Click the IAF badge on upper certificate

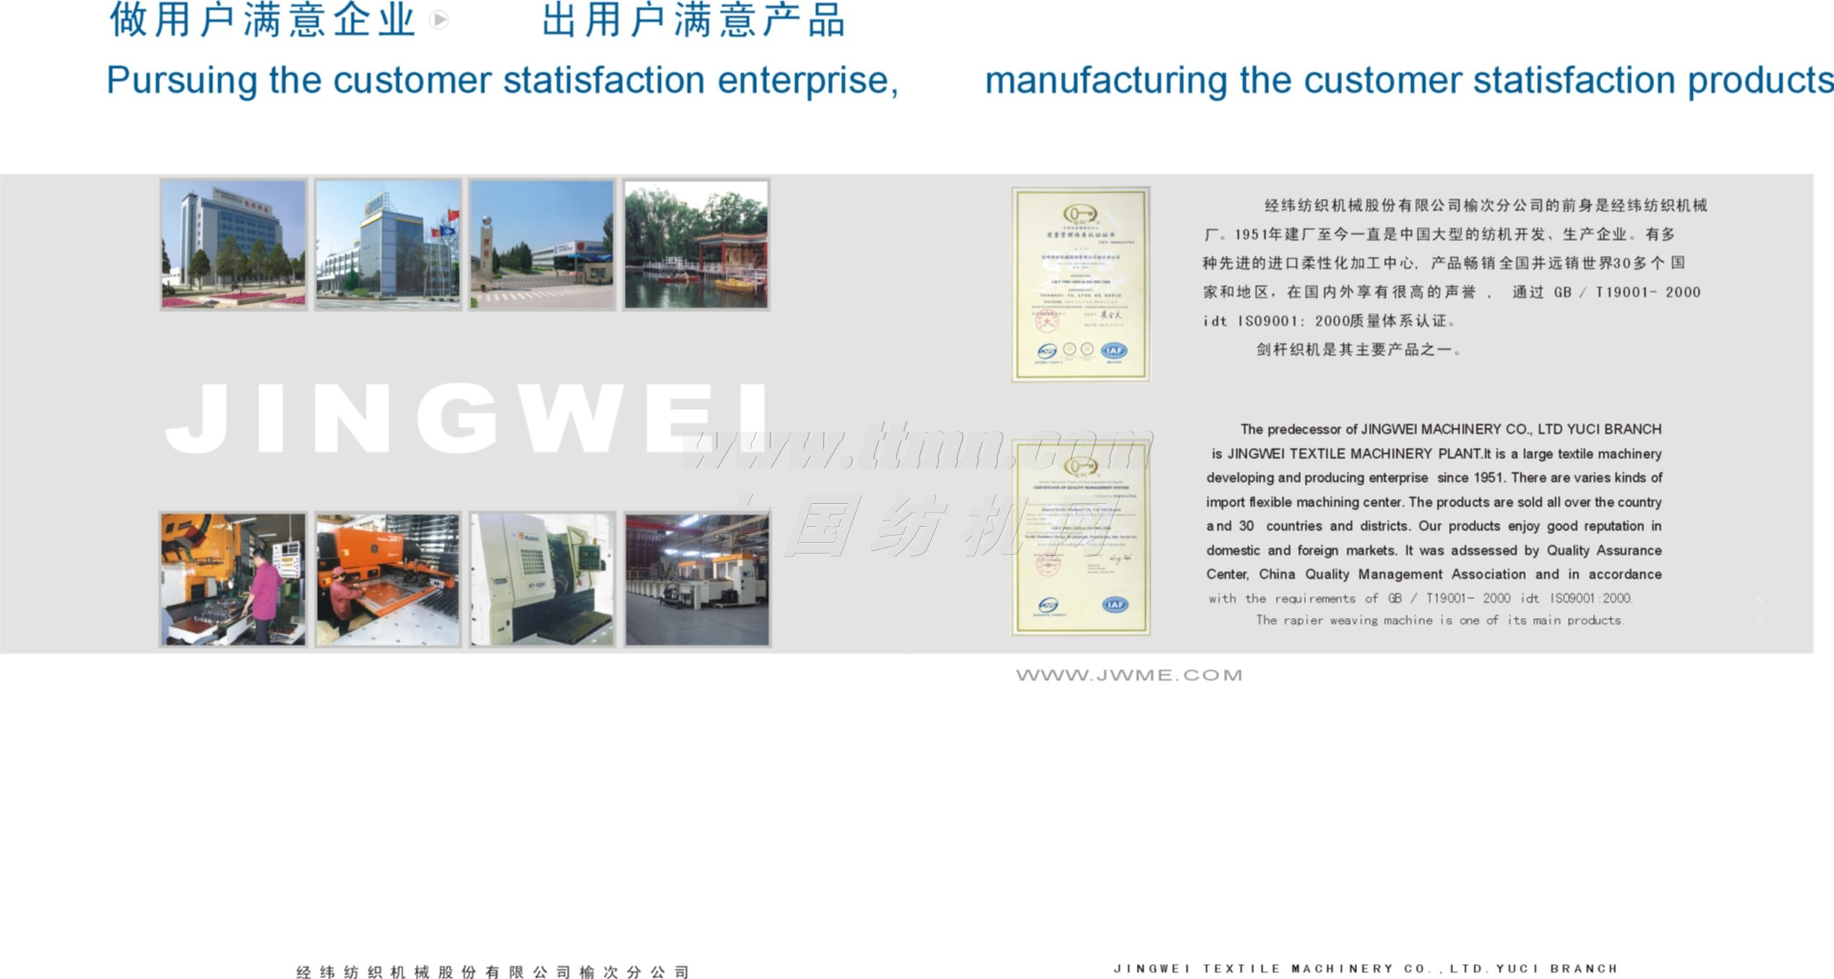tap(1114, 350)
